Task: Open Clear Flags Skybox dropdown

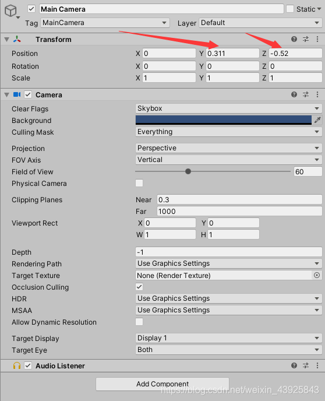Action: pyautogui.click(x=229, y=108)
